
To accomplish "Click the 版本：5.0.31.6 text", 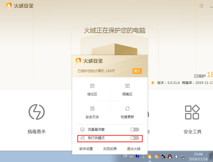I will click(169, 83).
